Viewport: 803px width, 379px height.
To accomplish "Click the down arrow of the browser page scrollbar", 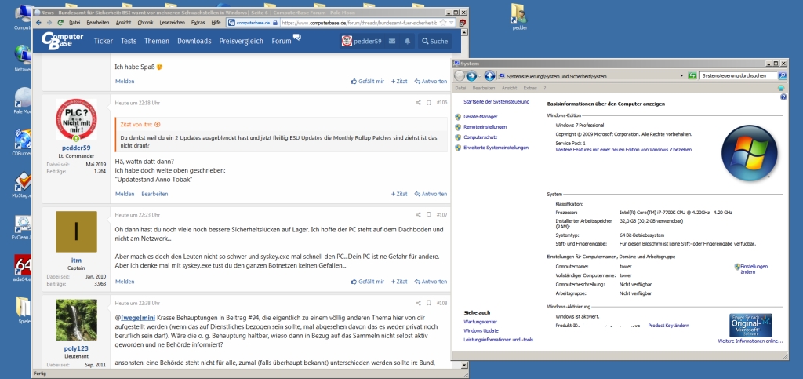I will click(463, 366).
